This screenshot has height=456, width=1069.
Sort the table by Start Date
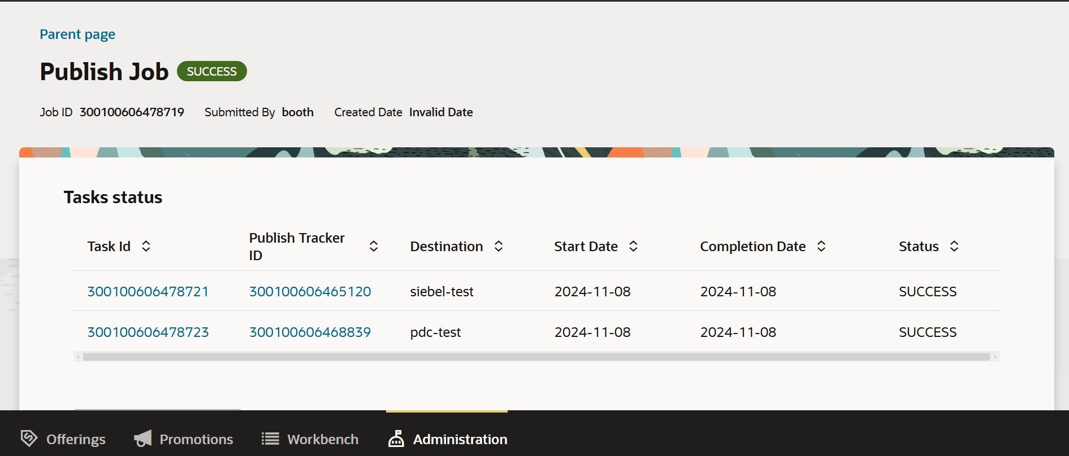click(x=633, y=246)
